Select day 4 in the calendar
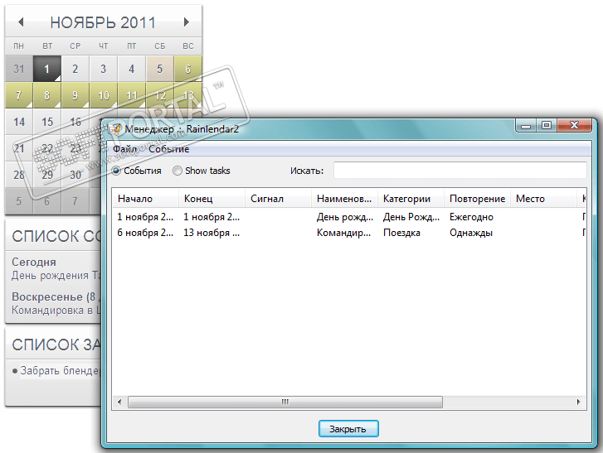Viewport: 603px width, 453px height. tap(132, 69)
